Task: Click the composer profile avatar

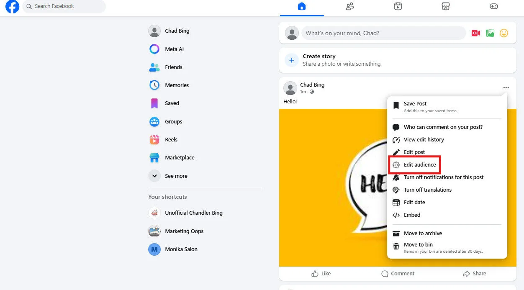Action: (292, 33)
